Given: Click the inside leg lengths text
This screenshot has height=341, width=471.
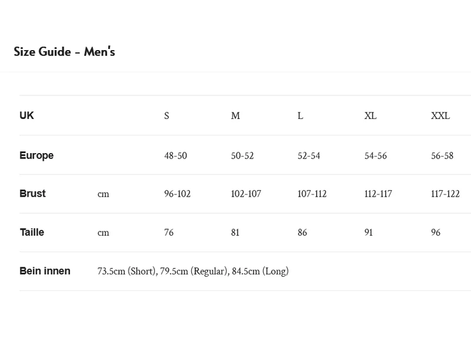Looking at the screenshot, I should (x=193, y=272).
